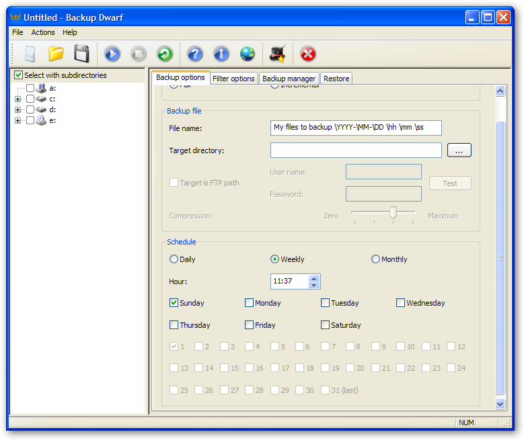Click the Hour time field 11:37
The image size is (524, 440).
pyautogui.click(x=290, y=281)
